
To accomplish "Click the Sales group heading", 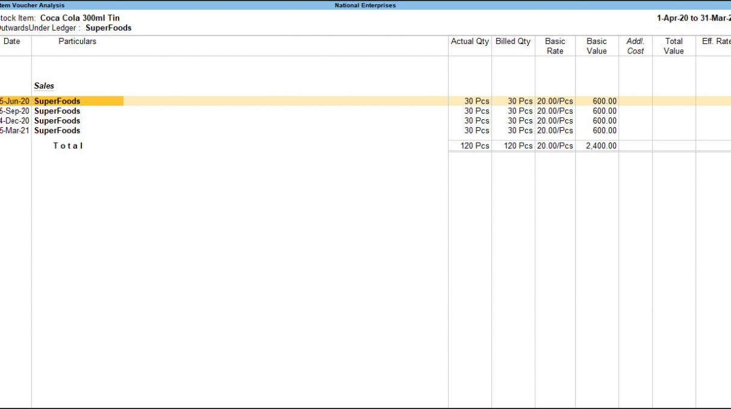I will coord(44,86).
